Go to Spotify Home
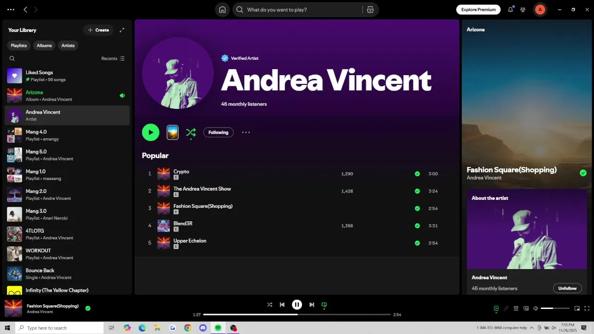The width and height of the screenshot is (594, 334). click(222, 10)
